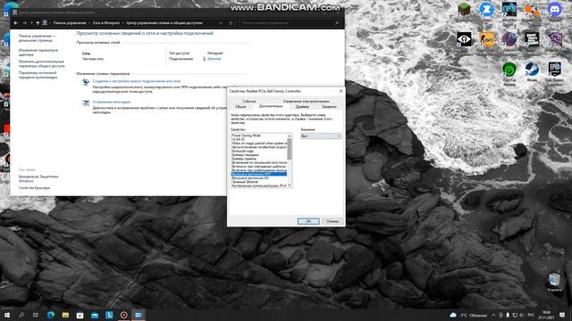The height and width of the screenshot is (321, 572).
Task: Select 'Power Saving Mode' in property list
Action: (259, 136)
